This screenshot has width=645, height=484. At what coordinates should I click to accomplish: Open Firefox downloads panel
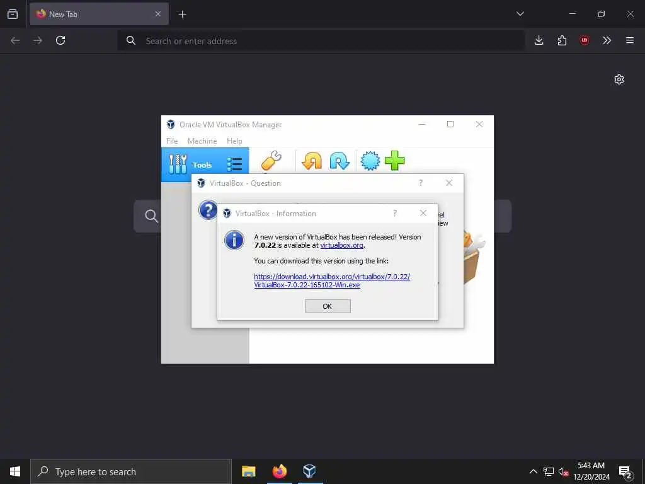[x=539, y=40]
